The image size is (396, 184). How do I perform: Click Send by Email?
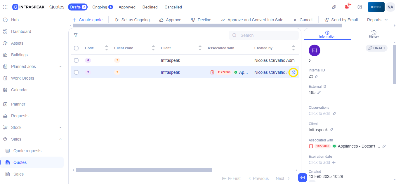coord(341,20)
